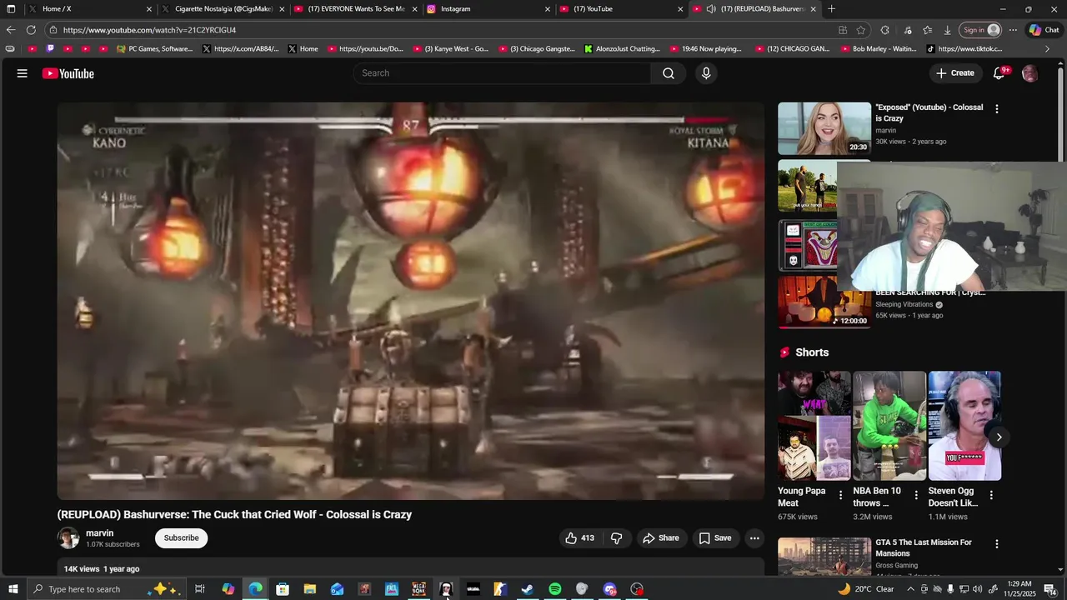The width and height of the screenshot is (1067, 600).
Task: Open the YouTube account avatar menu
Action: 1030,73
